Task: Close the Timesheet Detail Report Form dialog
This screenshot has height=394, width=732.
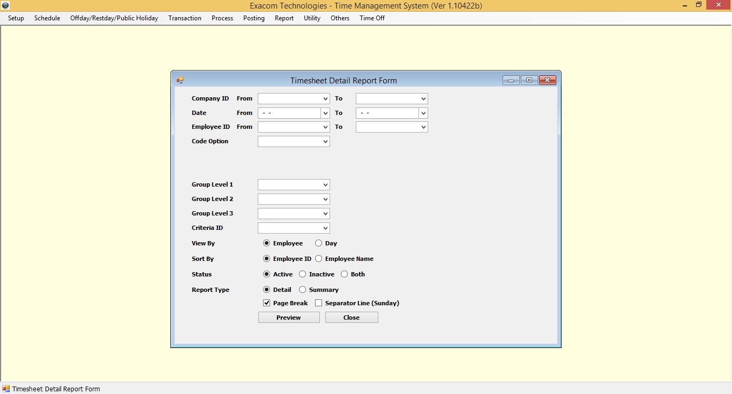Action: [547, 81]
